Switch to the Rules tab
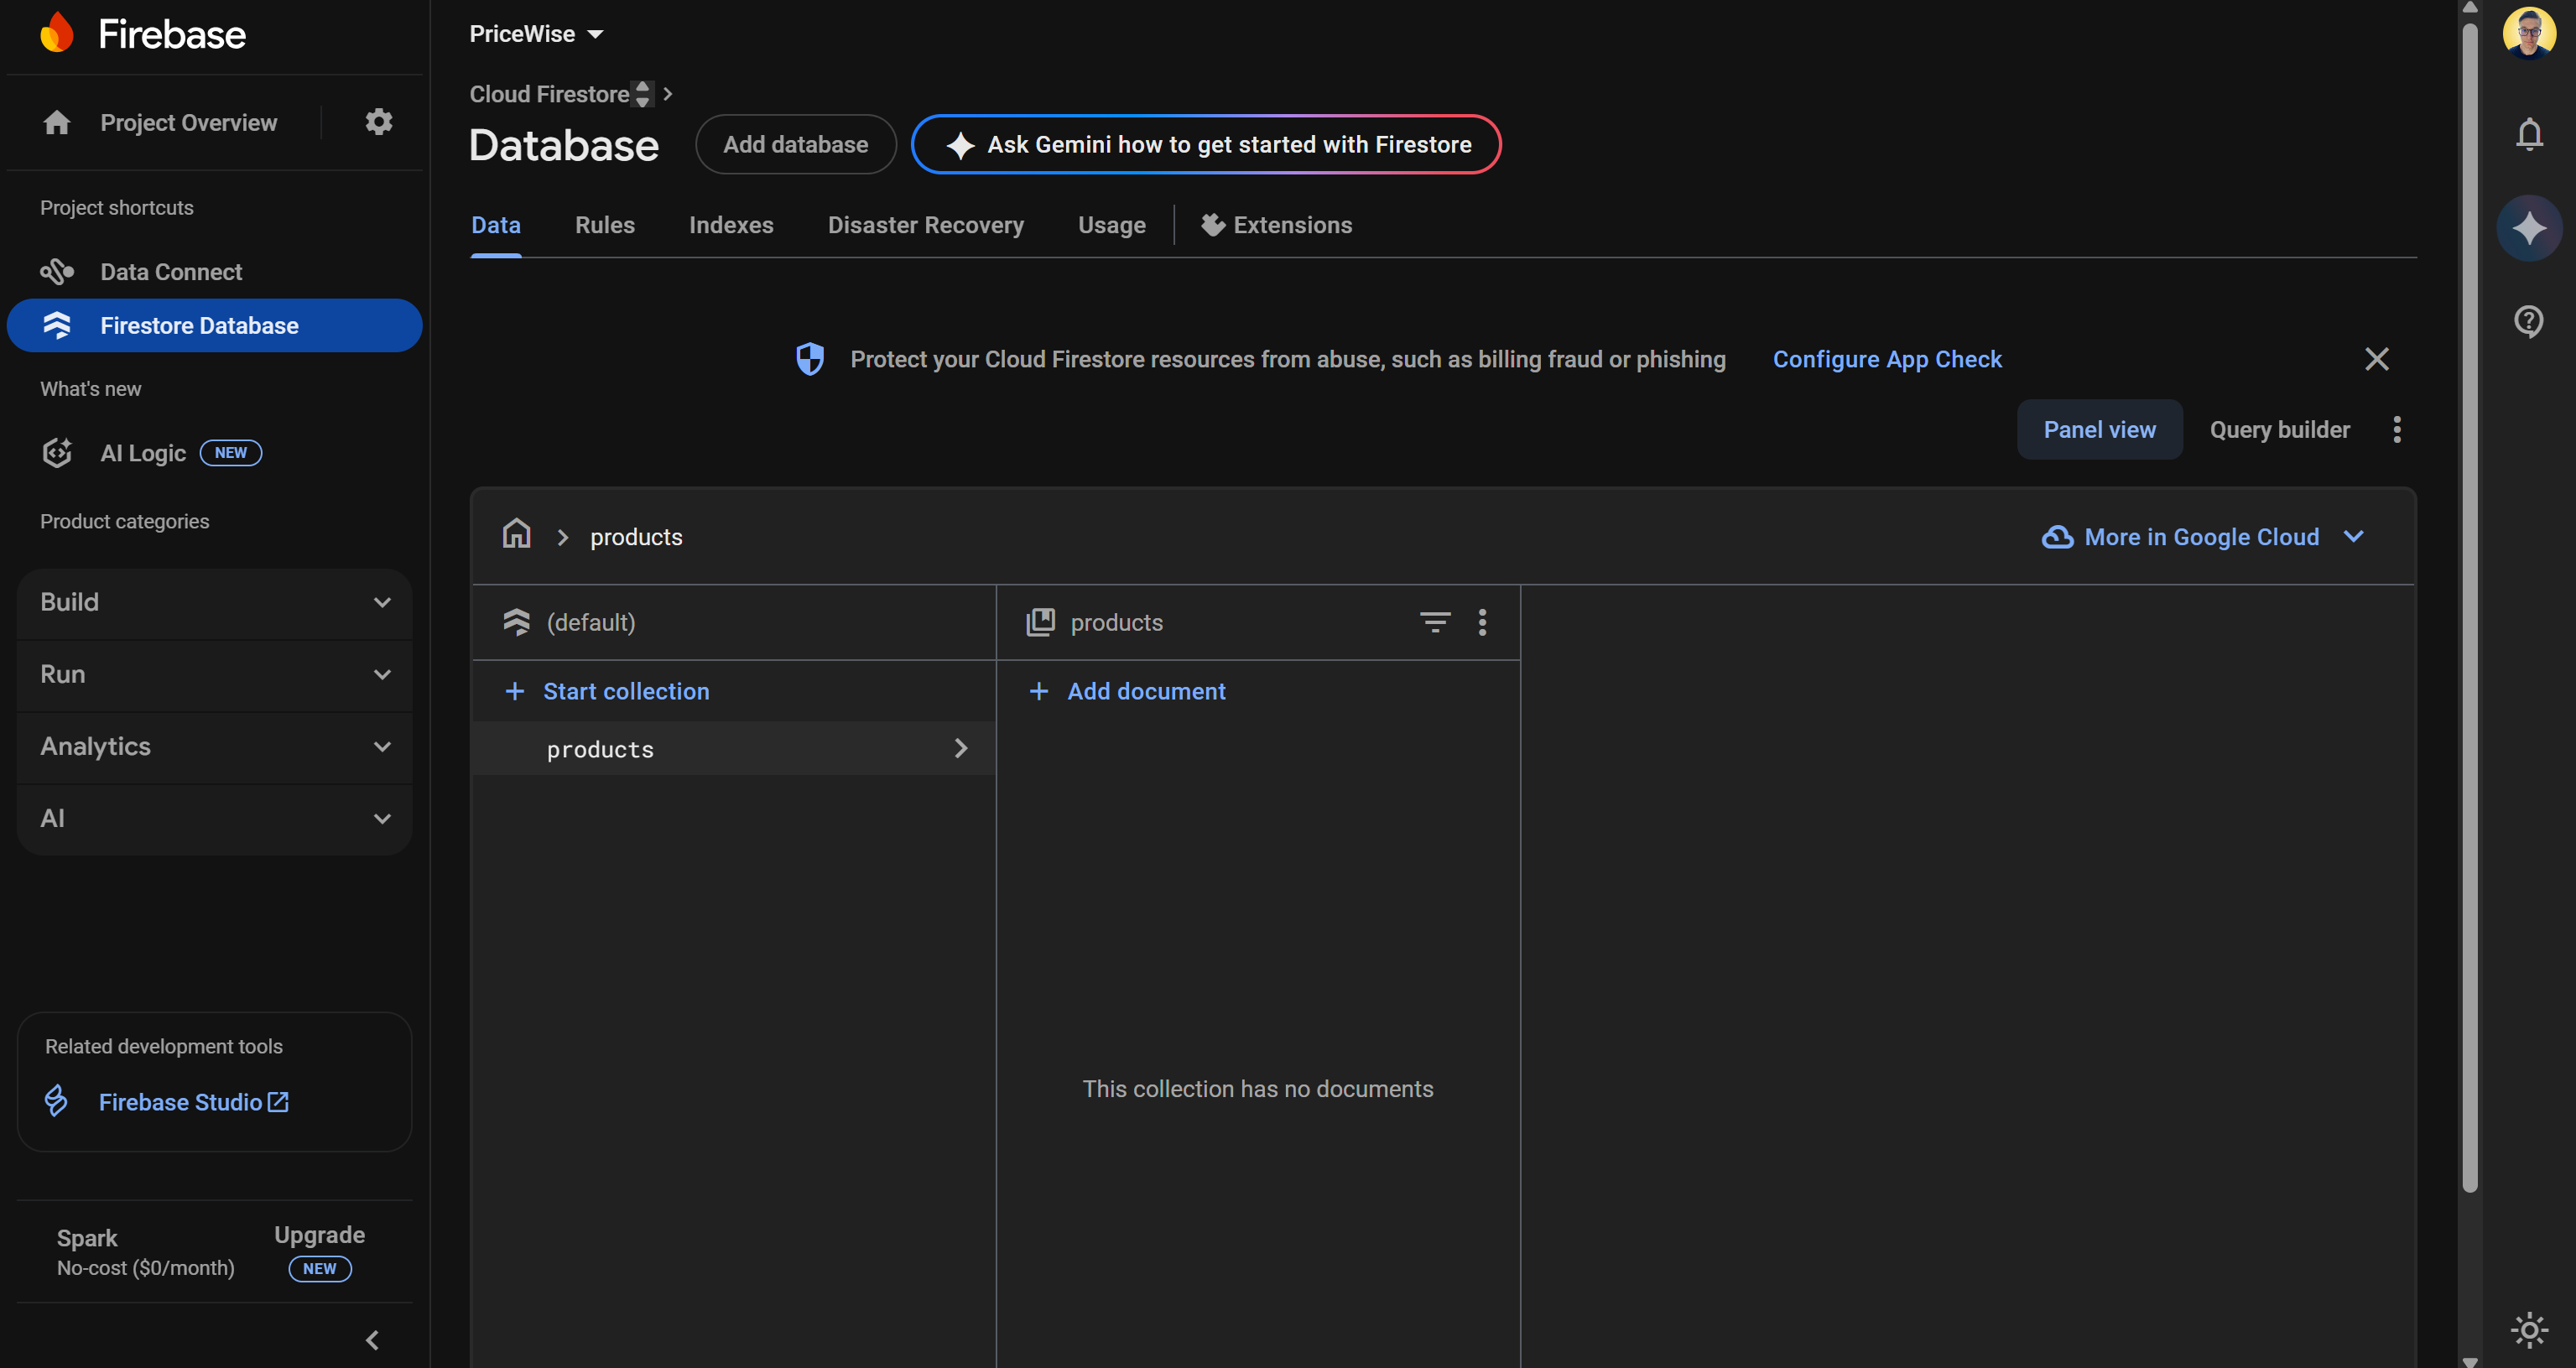 (604, 225)
